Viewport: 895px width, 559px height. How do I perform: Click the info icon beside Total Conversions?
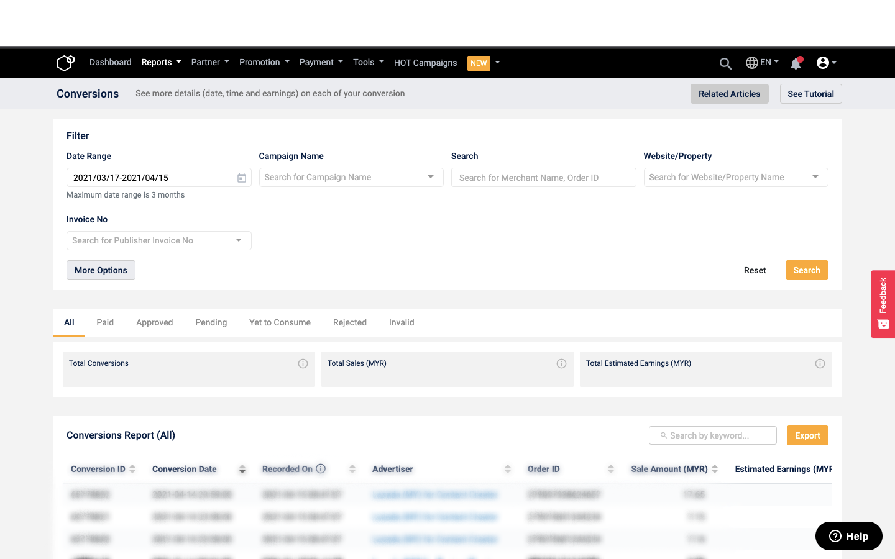tap(303, 363)
